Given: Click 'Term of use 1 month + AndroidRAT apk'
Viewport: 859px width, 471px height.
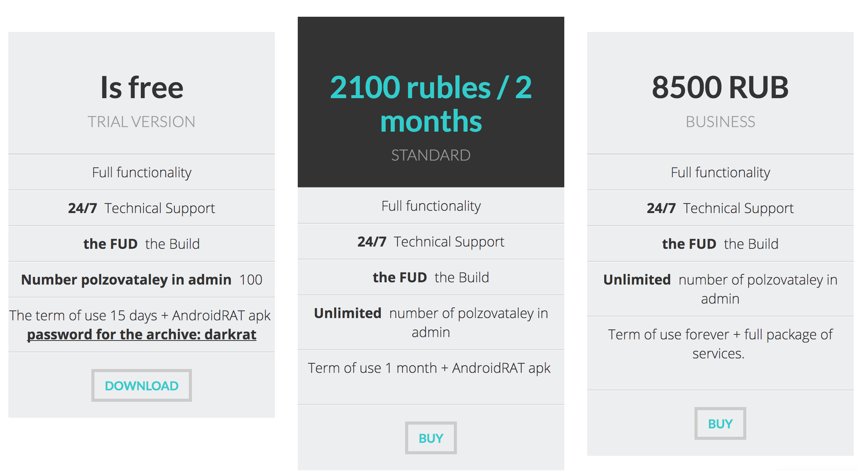Looking at the screenshot, I should click(x=429, y=368).
